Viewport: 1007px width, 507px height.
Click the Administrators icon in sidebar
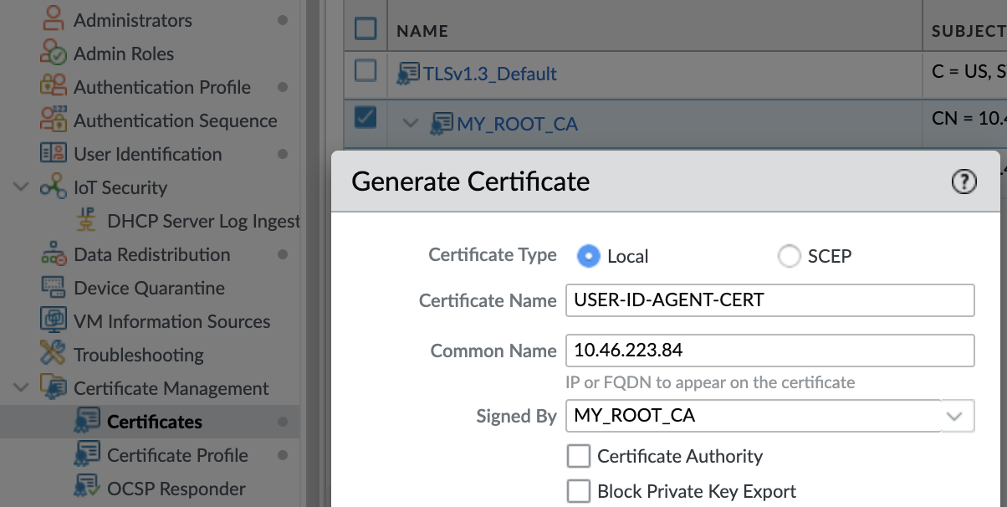(54, 20)
